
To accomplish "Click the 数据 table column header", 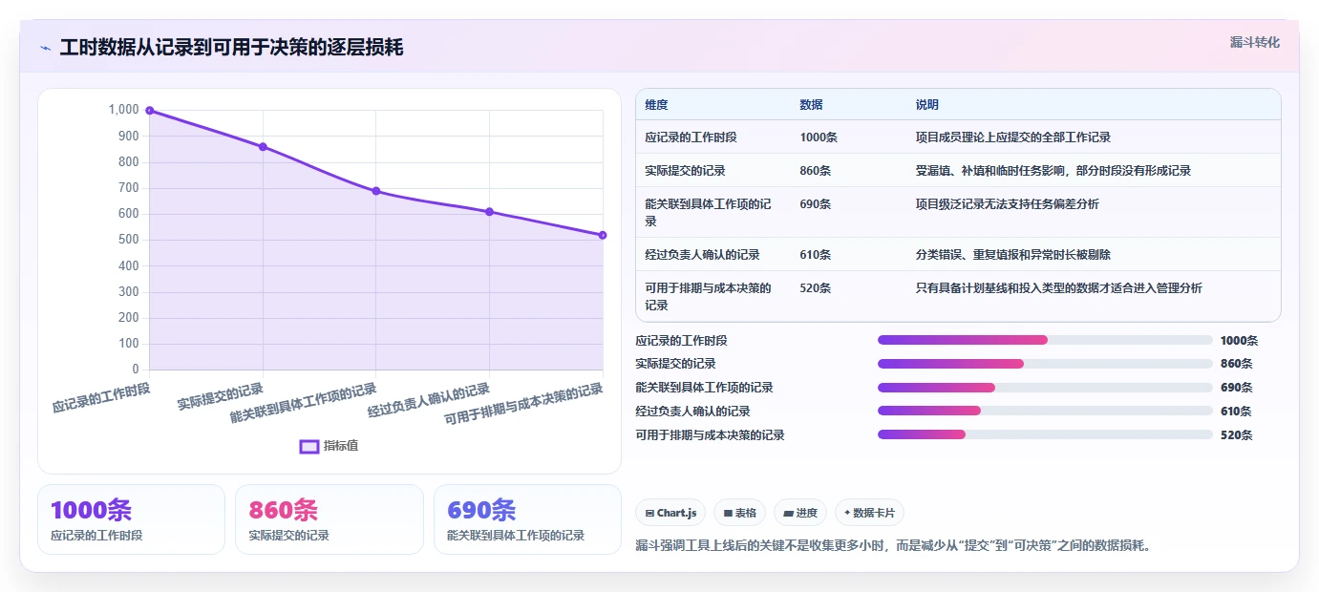I will point(811,105).
